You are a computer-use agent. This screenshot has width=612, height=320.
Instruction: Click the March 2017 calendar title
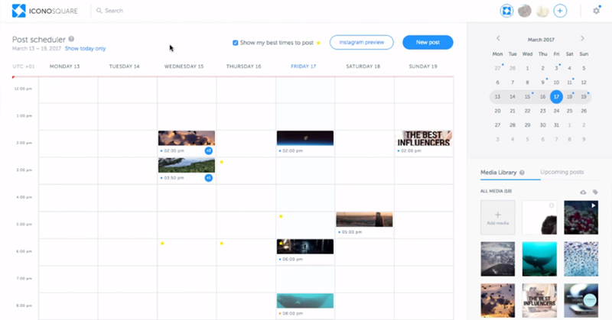541,40
